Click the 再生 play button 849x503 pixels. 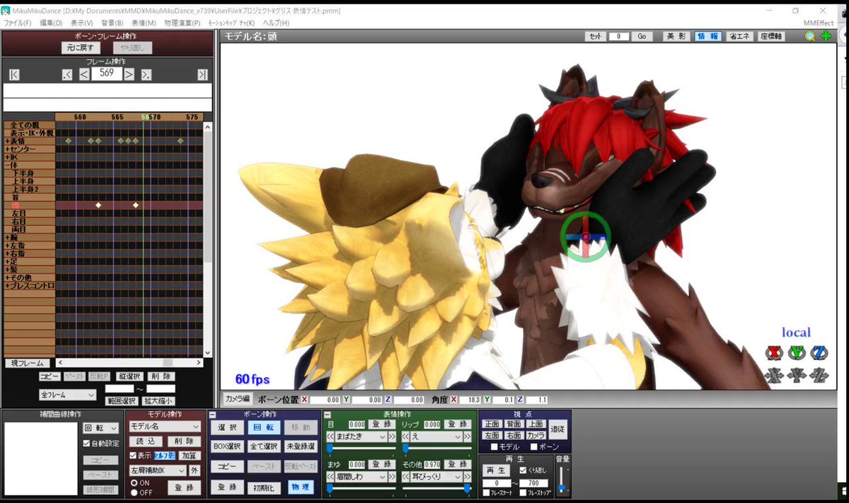(496, 470)
